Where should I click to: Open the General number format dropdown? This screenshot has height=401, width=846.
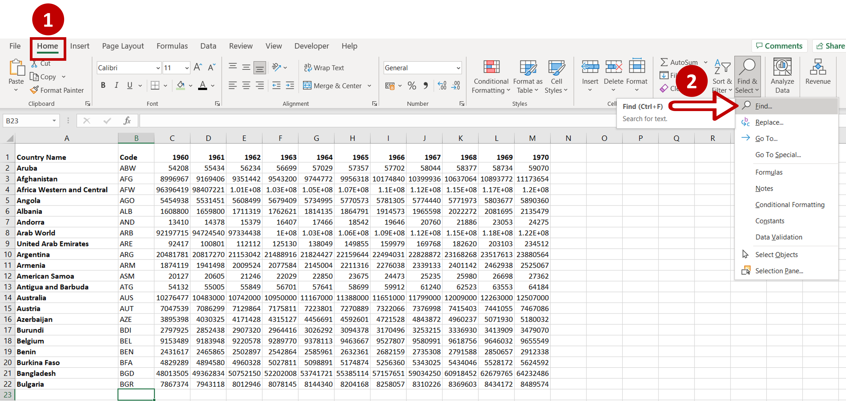(x=458, y=68)
